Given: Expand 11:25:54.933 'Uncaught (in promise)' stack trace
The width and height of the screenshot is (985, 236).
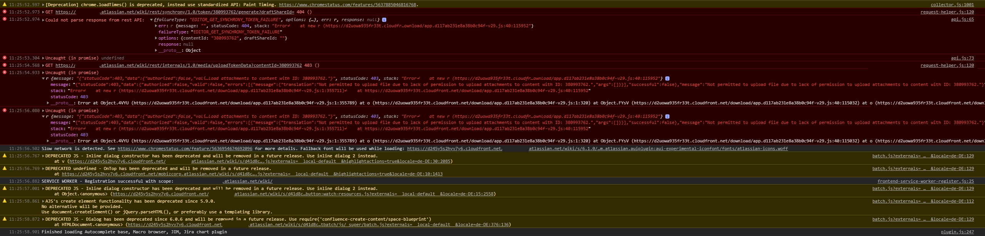Looking at the screenshot, I should (43, 73).
